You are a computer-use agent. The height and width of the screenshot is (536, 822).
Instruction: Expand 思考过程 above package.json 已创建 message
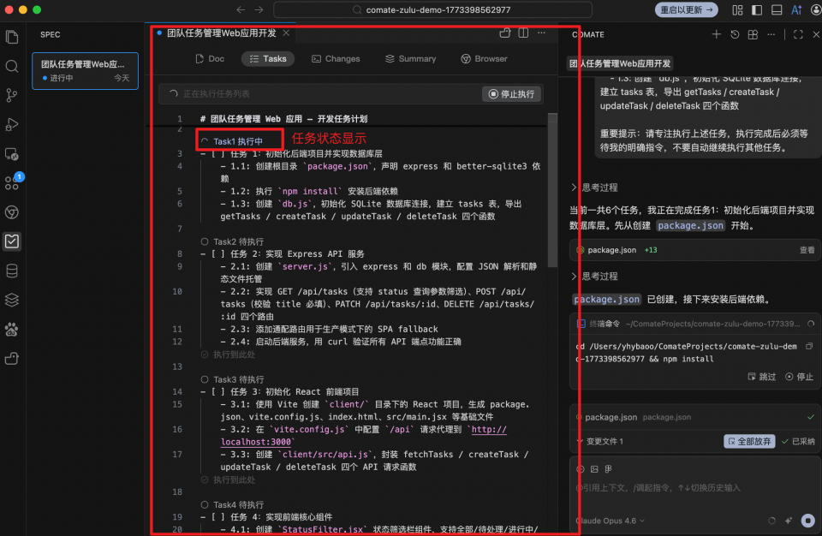pyautogui.click(x=594, y=276)
